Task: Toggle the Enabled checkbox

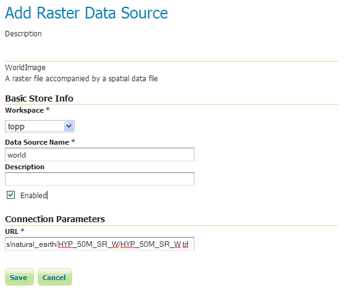Action: [x=10, y=195]
